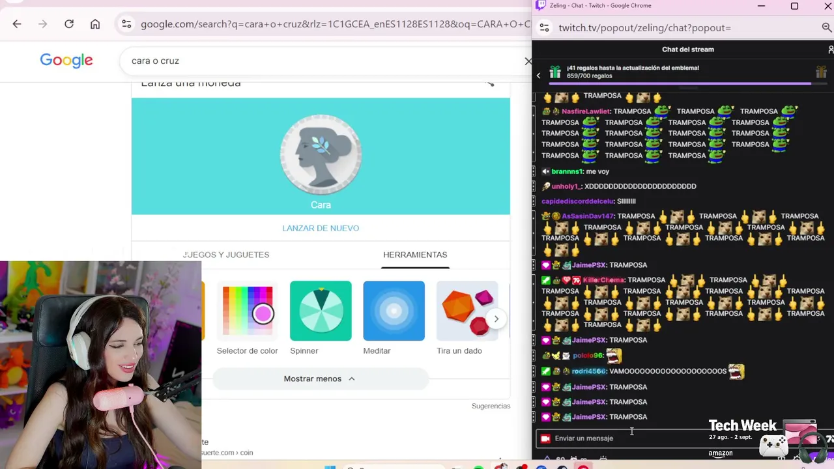This screenshot has height=469, width=834.
Task: Click the AsSasinDav147 username
Action: 587,216
